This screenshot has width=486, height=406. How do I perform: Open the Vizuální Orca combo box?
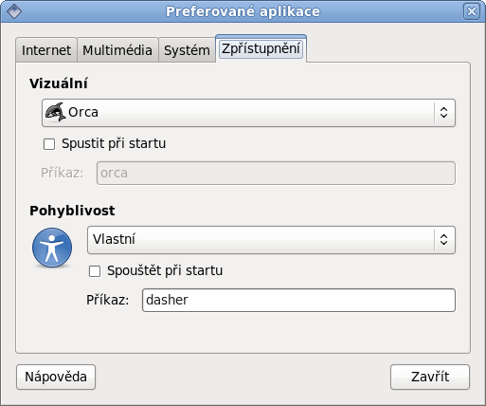click(248, 113)
